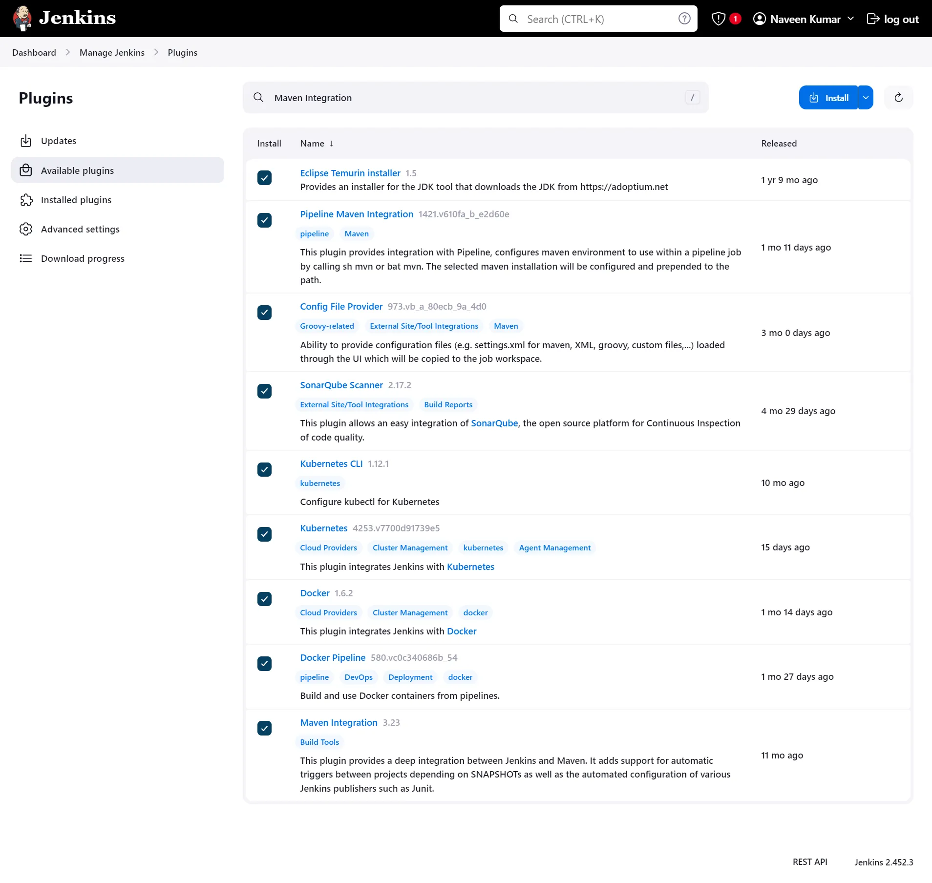This screenshot has height=883, width=932.
Task: Click the External Site/Tool Integrations tag under SonarQube Scanner
Action: pos(354,404)
